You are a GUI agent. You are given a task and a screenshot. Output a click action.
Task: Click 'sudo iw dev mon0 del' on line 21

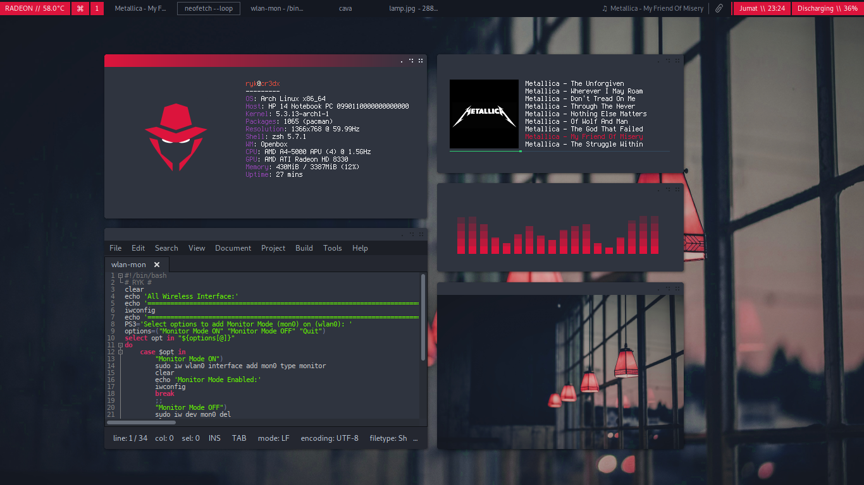193,415
